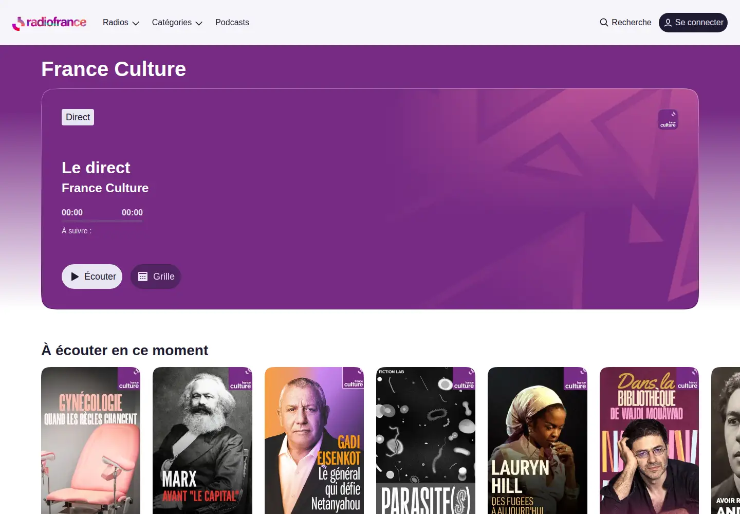The width and height of the screenshot is (740, 514).
Task: Click the À suivre label
Action: [x=77, y=231]
